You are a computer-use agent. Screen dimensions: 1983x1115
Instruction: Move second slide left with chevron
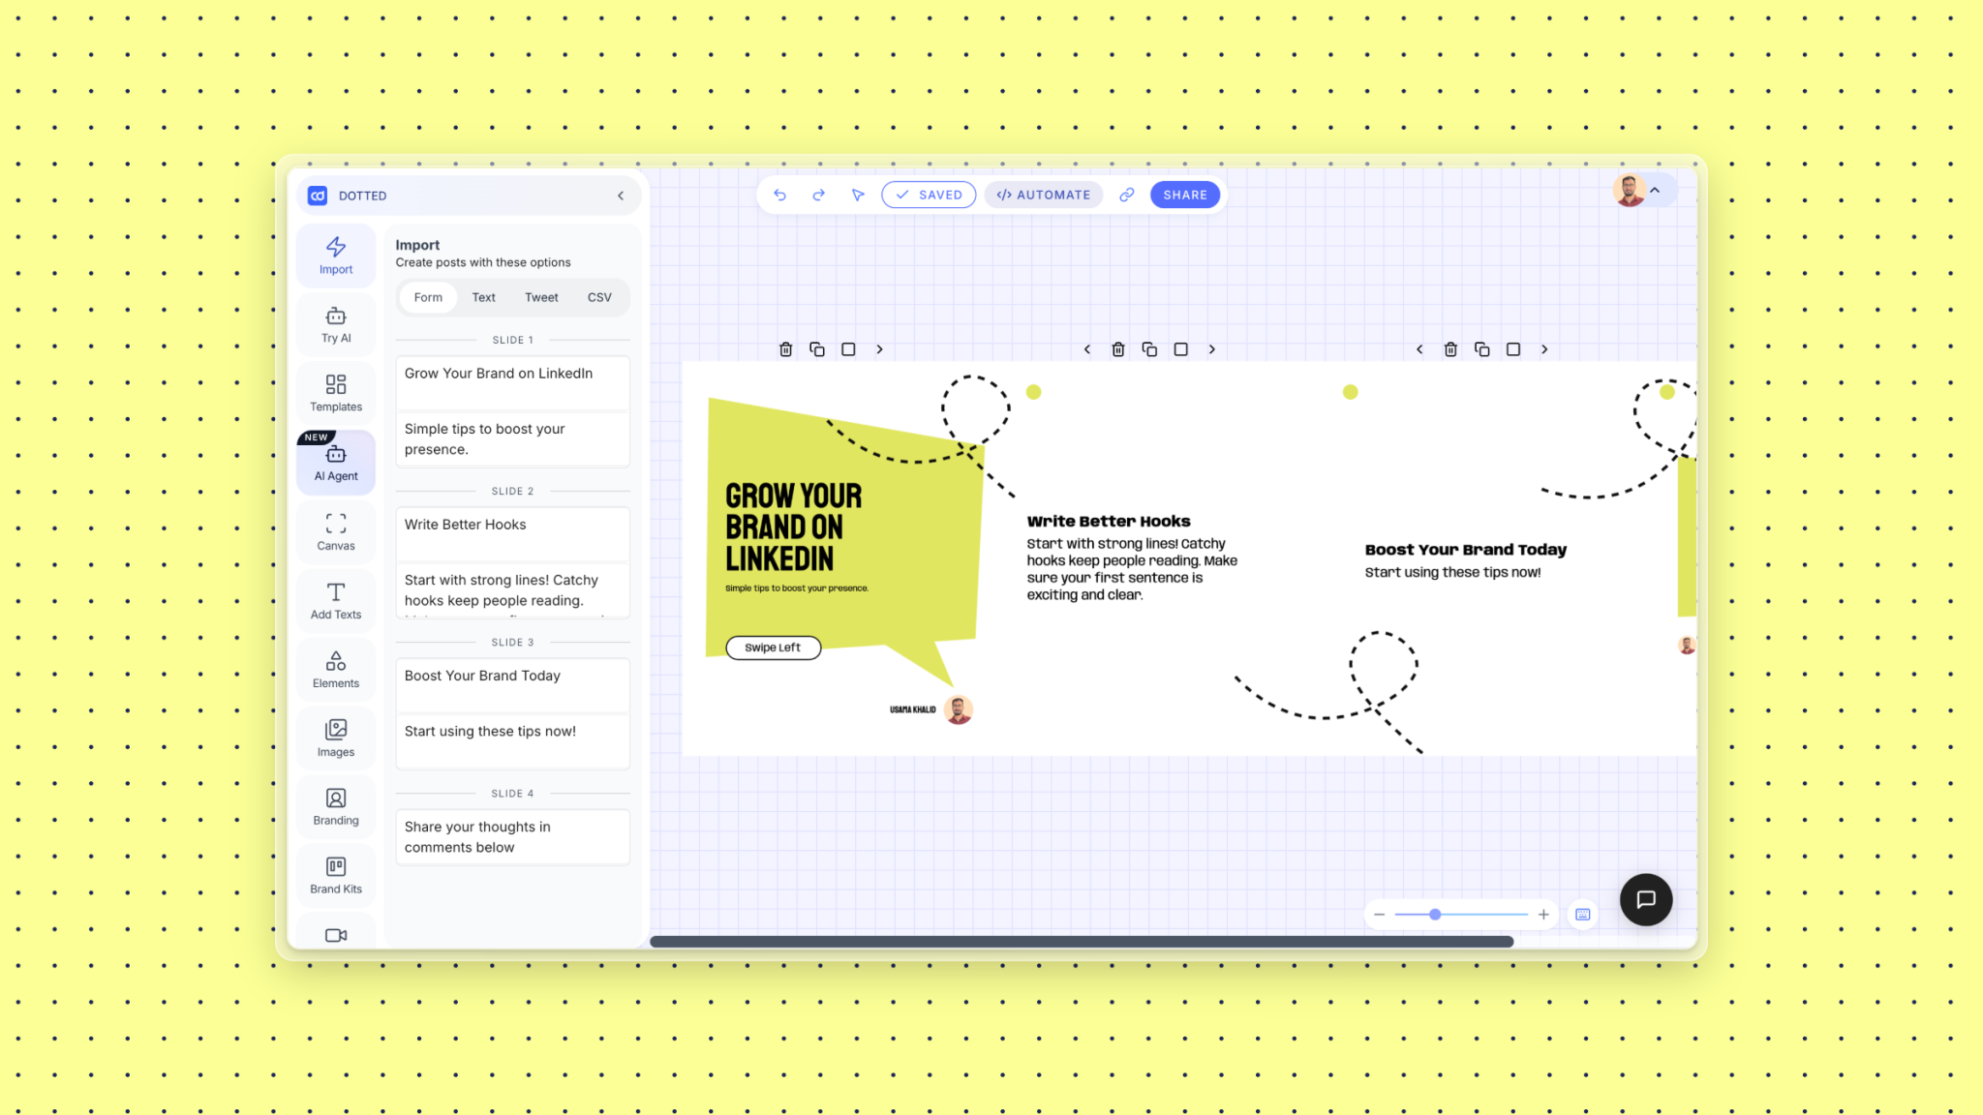(x=1087, y=349)
